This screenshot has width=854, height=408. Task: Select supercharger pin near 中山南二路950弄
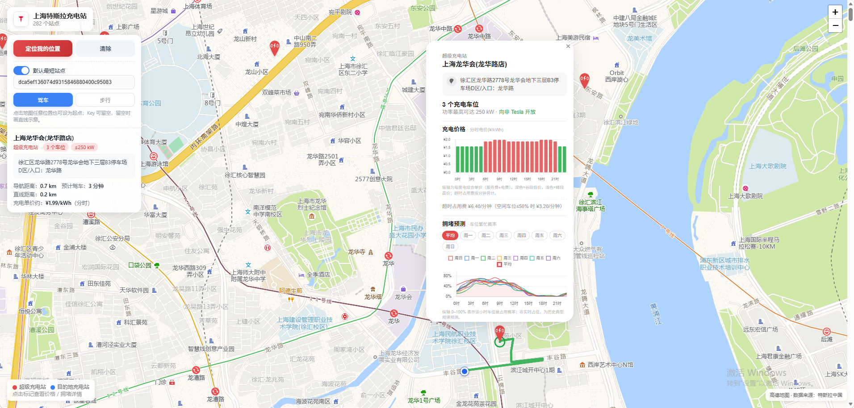click(275, 47)
